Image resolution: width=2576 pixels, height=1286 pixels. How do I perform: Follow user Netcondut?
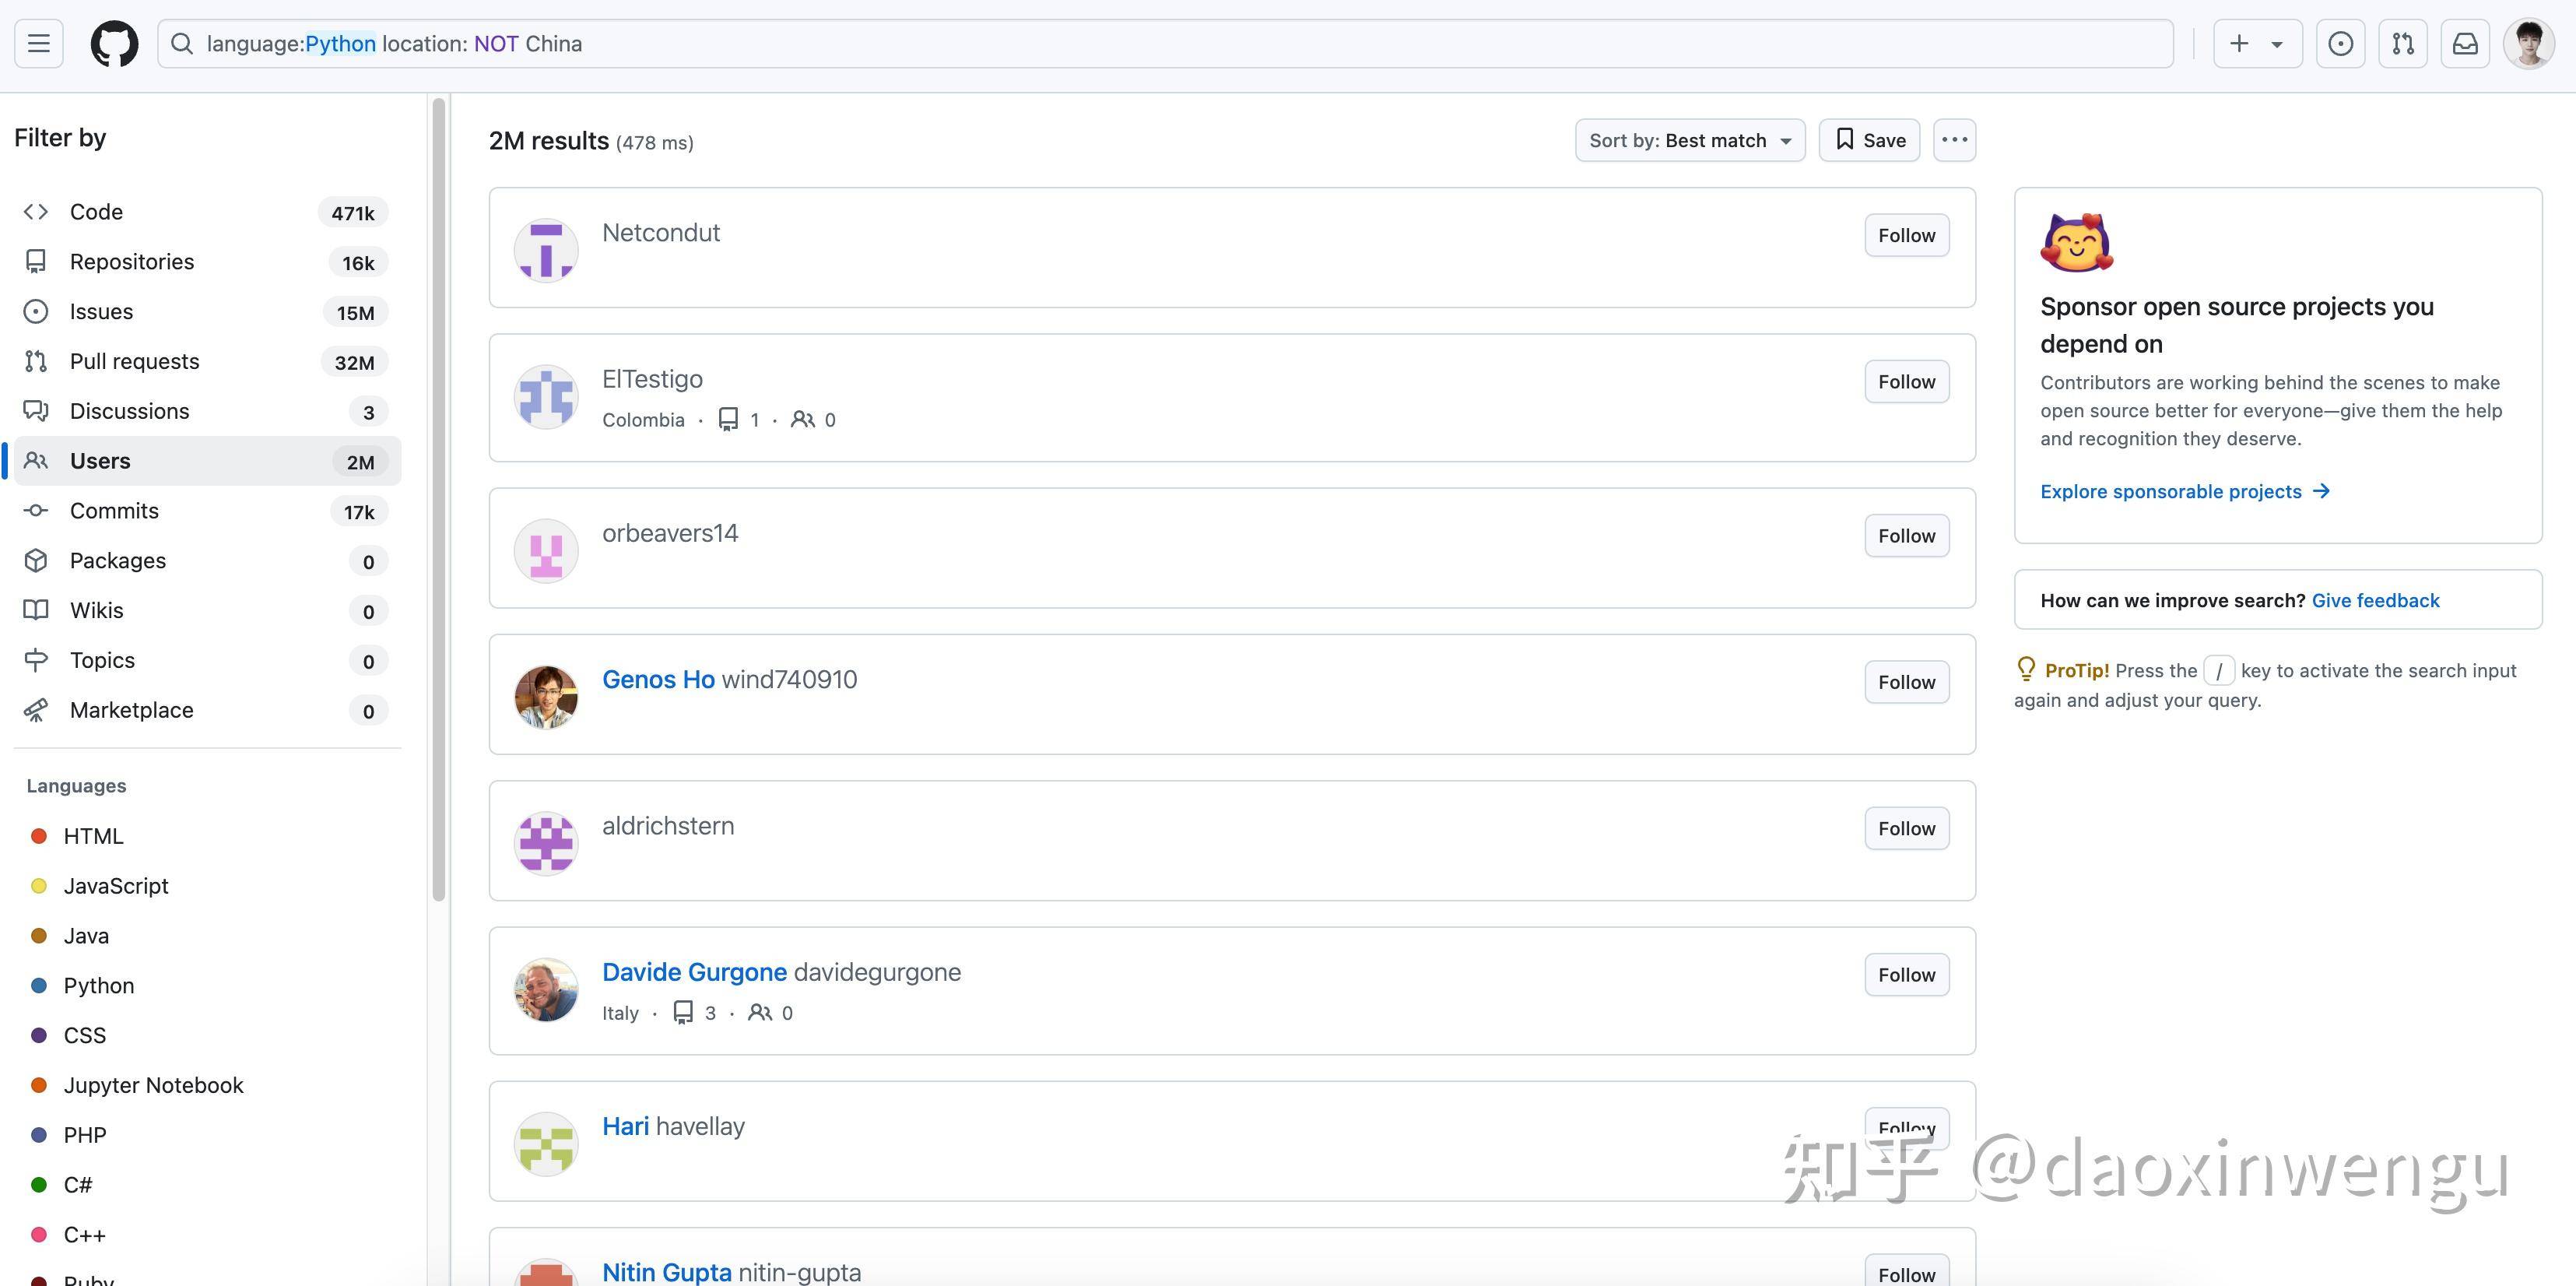pos(1906,235)
